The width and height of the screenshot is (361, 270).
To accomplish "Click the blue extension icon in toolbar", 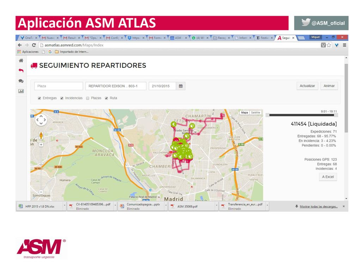I will (337, 45).
